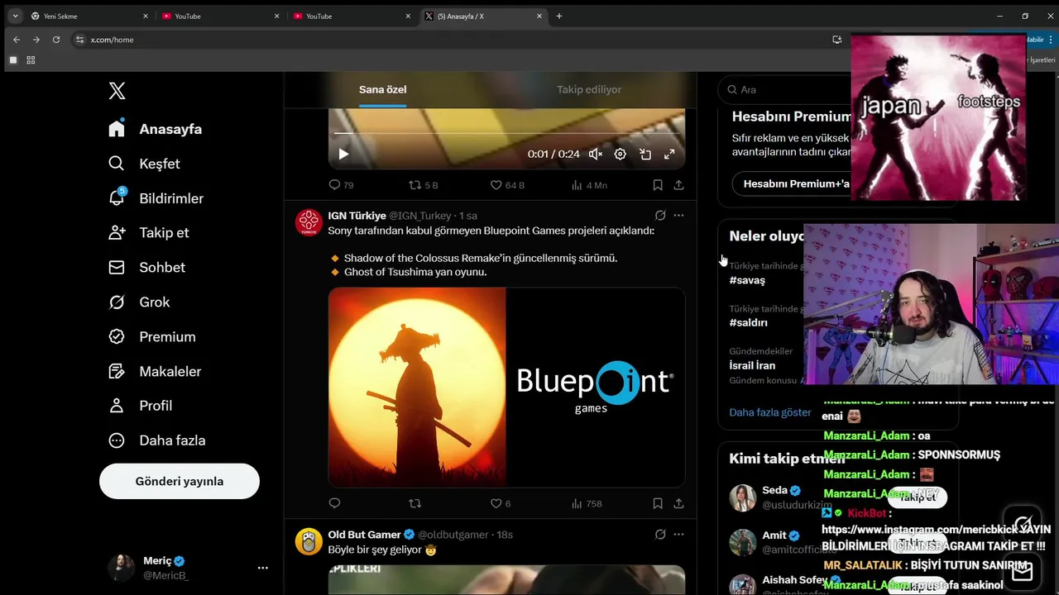This screenshot has height=595, width=1059.
Task: Open Makaleler articles
Action: [155, 372]
